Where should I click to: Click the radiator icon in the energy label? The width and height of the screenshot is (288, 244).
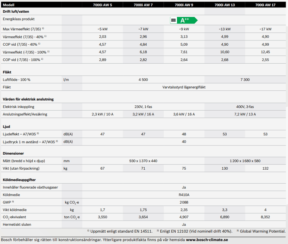[x=174, y=21]
